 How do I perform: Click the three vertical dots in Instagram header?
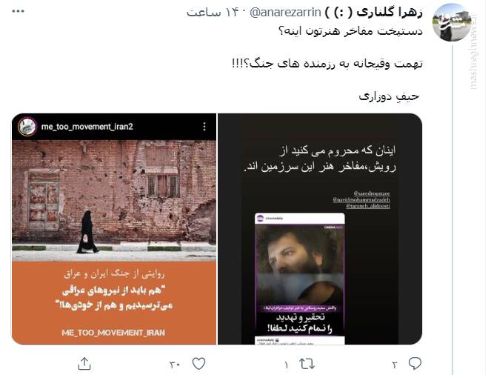click(x=204, y=127)
